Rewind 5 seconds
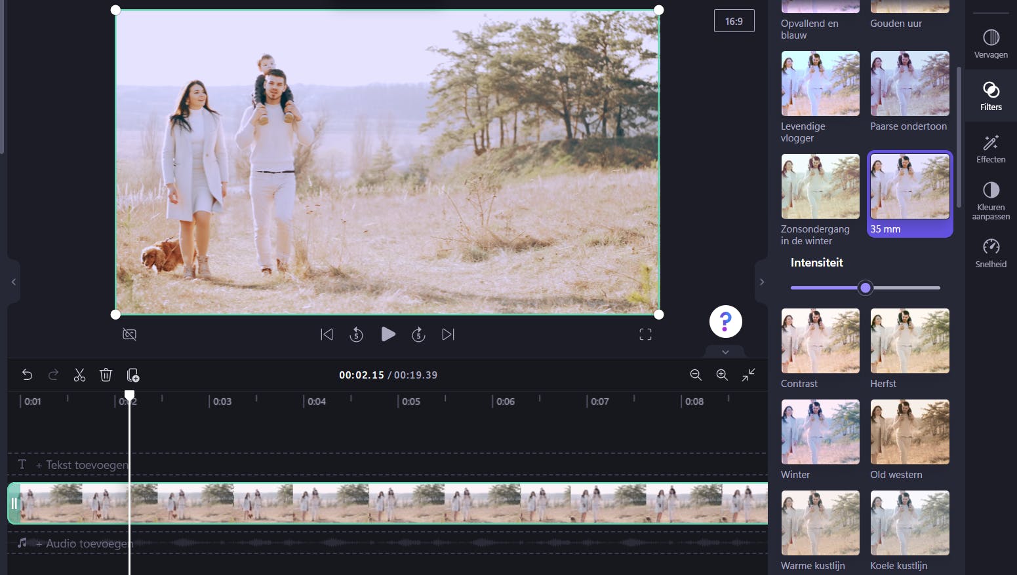Image resolution: width=1017 pixels, height=575 pixels. pyautogui.click(x=356, y=334)
